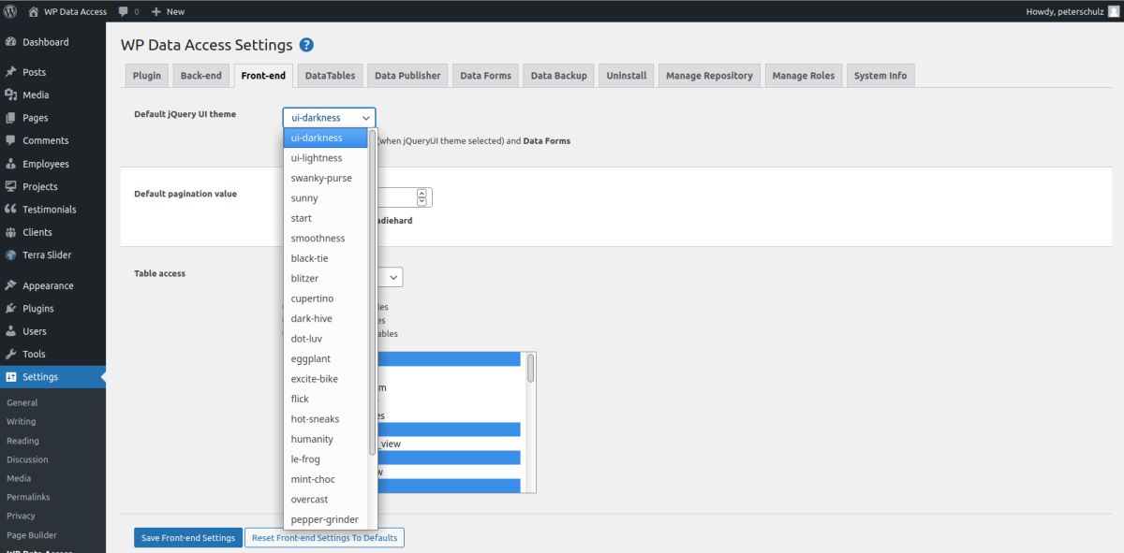The image size is (1124, 553).
Task: Click the Terra Slider globe icon
Action: (11, 255)
